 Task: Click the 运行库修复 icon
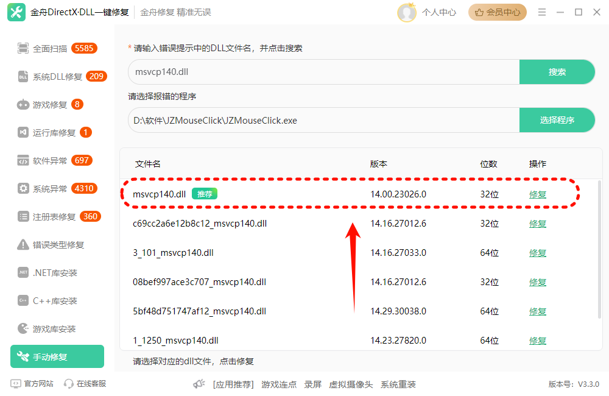pyautogui.click(x=23, y=133)
